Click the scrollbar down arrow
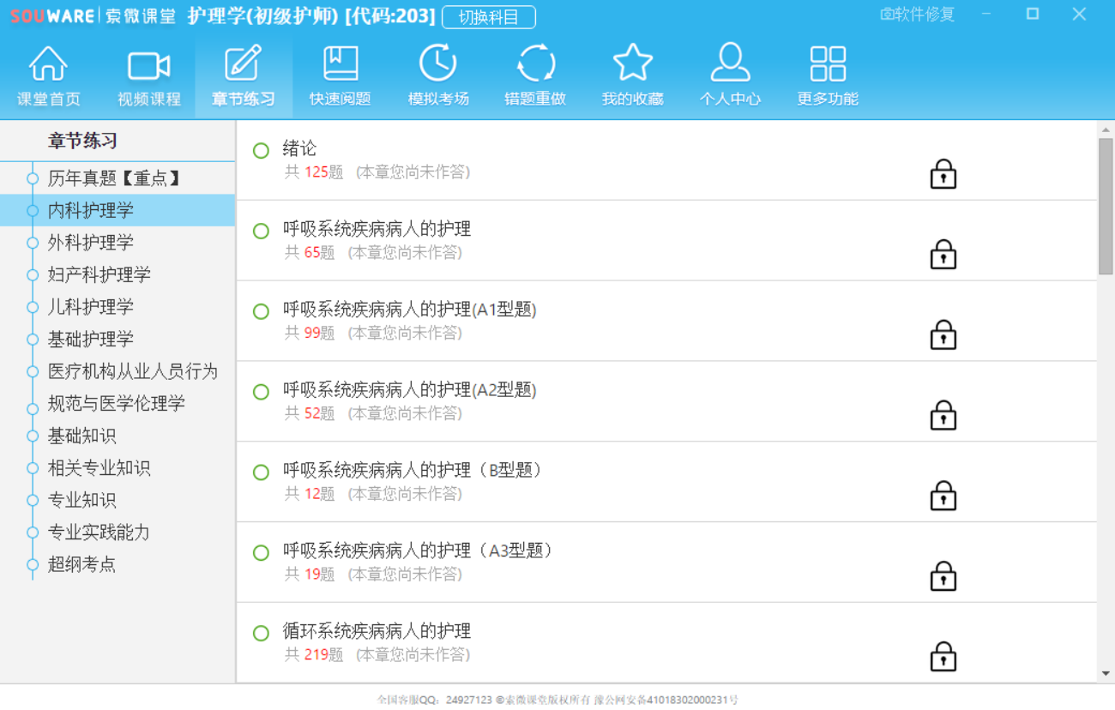The width and height of the screenshot is (1115, 710). click(1106, 674)
